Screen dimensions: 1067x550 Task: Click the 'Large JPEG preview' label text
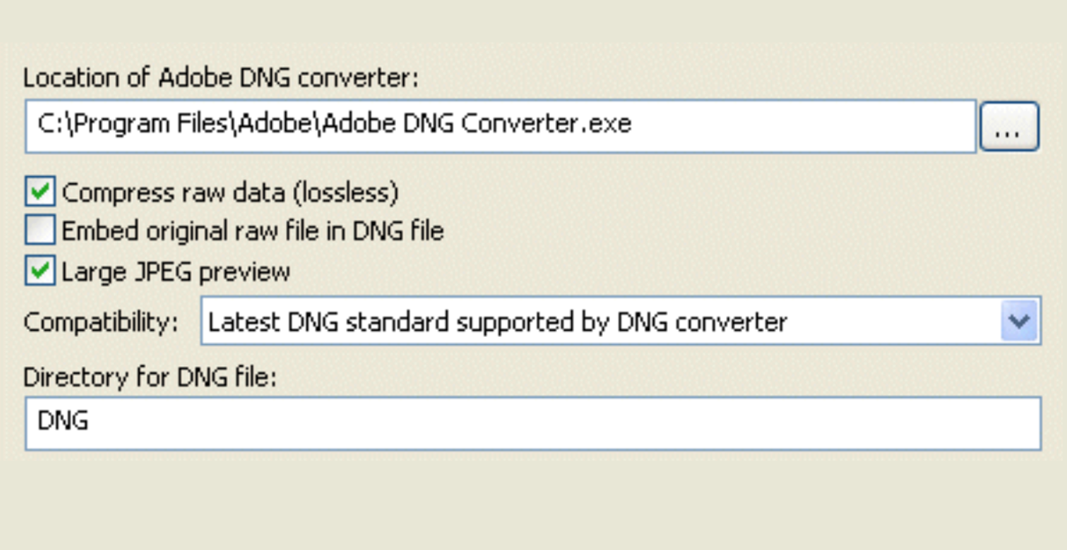pyautogui.click(x=175, y=271)
